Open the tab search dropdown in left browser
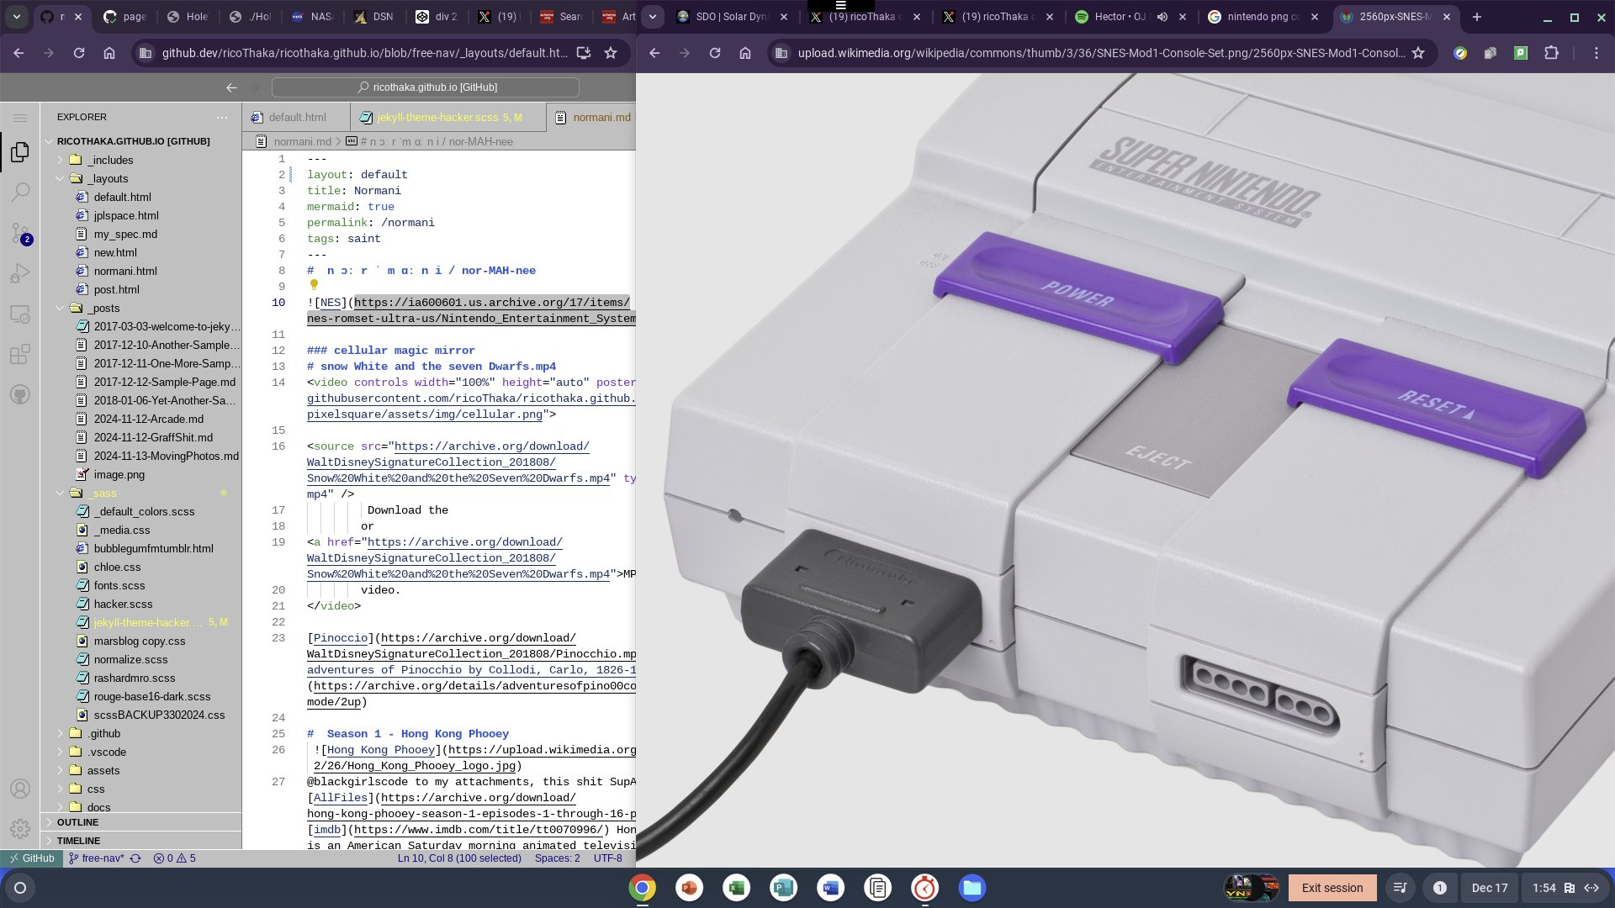Screen dimensions: 1615x908 (17, 17)
